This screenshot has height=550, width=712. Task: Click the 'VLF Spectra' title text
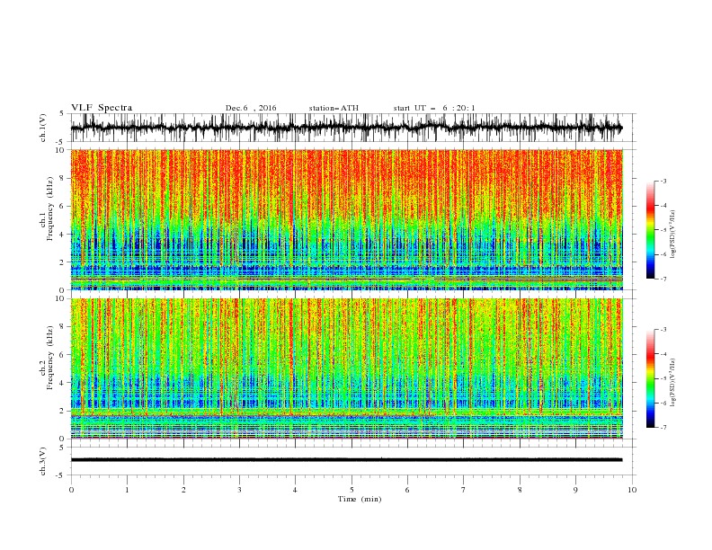(x=102, y=108)
